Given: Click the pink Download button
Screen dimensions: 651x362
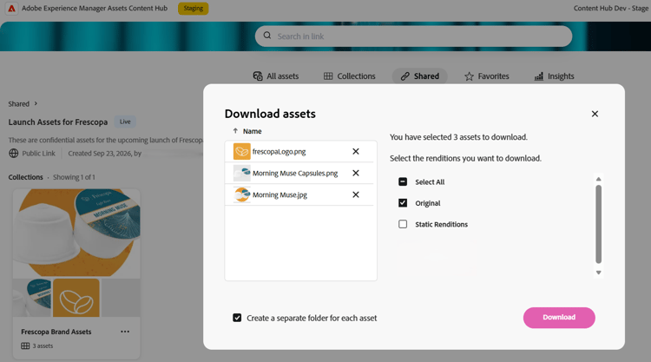Looking at the screenshot, I should [x=559, y=318].
